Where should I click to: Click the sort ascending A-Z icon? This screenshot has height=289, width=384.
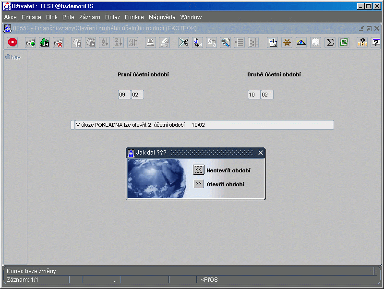click(105, 43)
